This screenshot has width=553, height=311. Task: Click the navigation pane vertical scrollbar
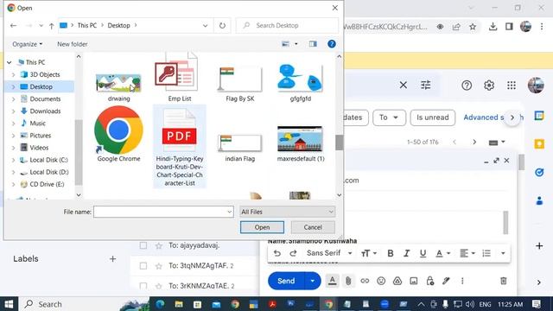79,152
